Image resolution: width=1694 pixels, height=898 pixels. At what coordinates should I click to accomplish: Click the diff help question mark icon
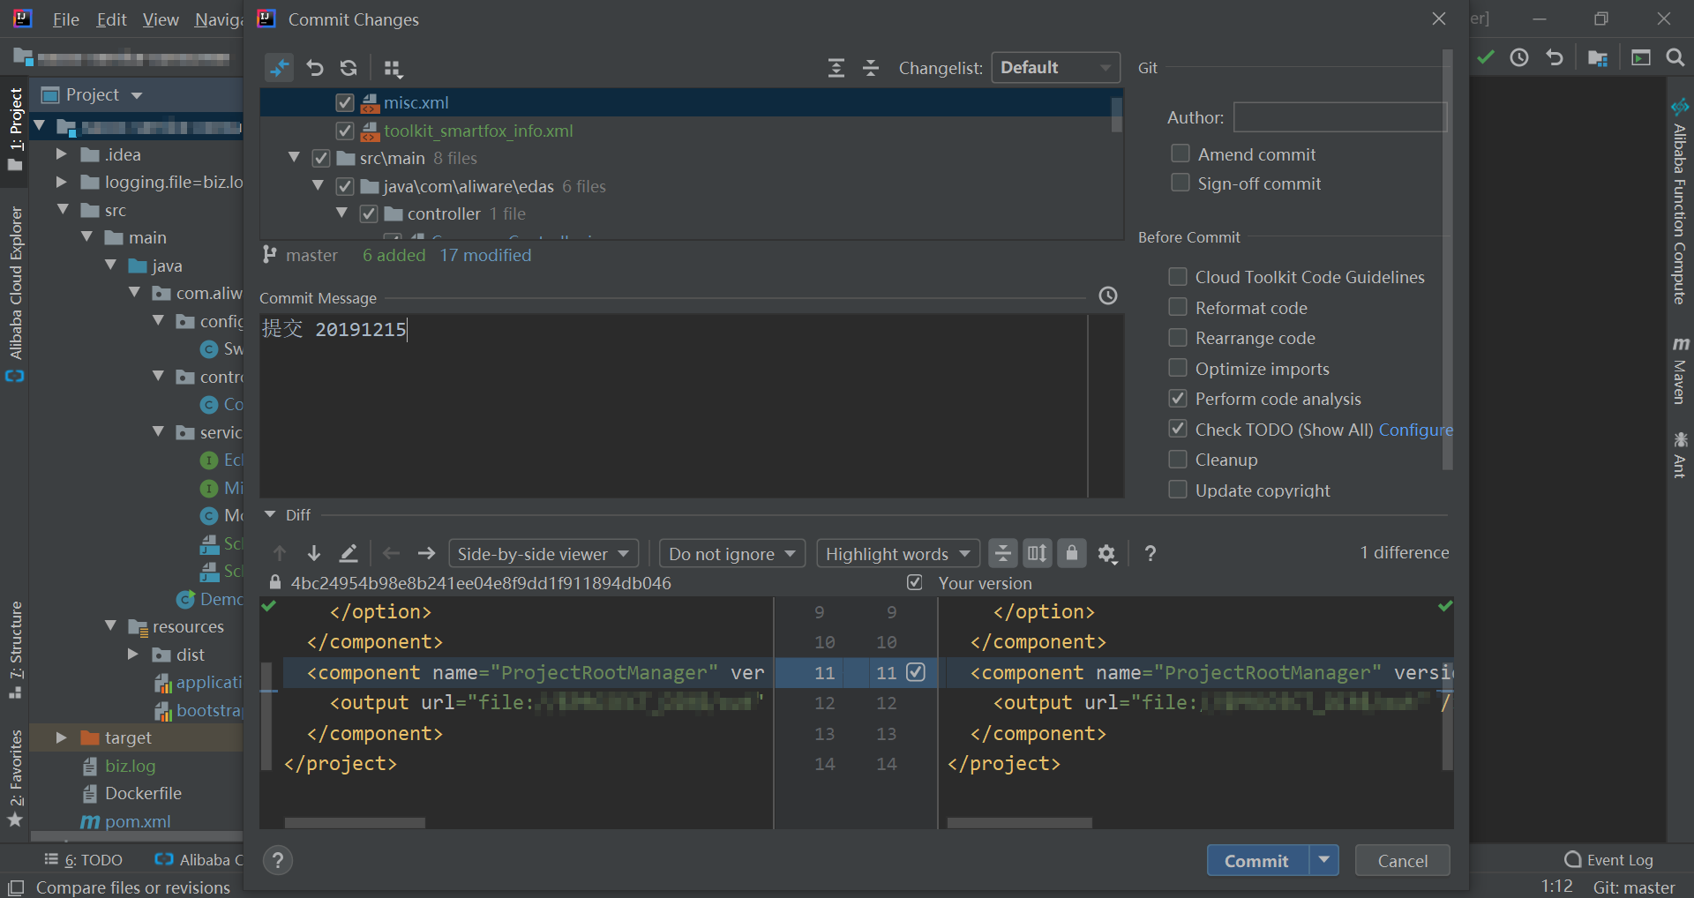(x=1150, y=553)
